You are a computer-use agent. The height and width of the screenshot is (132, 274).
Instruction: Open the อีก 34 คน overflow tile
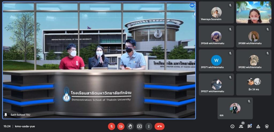pos(254,84)
